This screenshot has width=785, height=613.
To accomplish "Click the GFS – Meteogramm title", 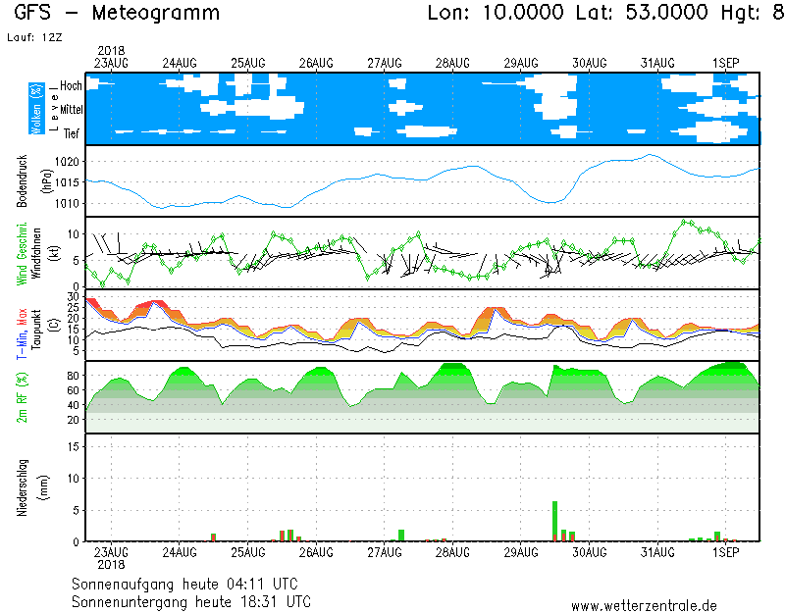I will [117, 14].
